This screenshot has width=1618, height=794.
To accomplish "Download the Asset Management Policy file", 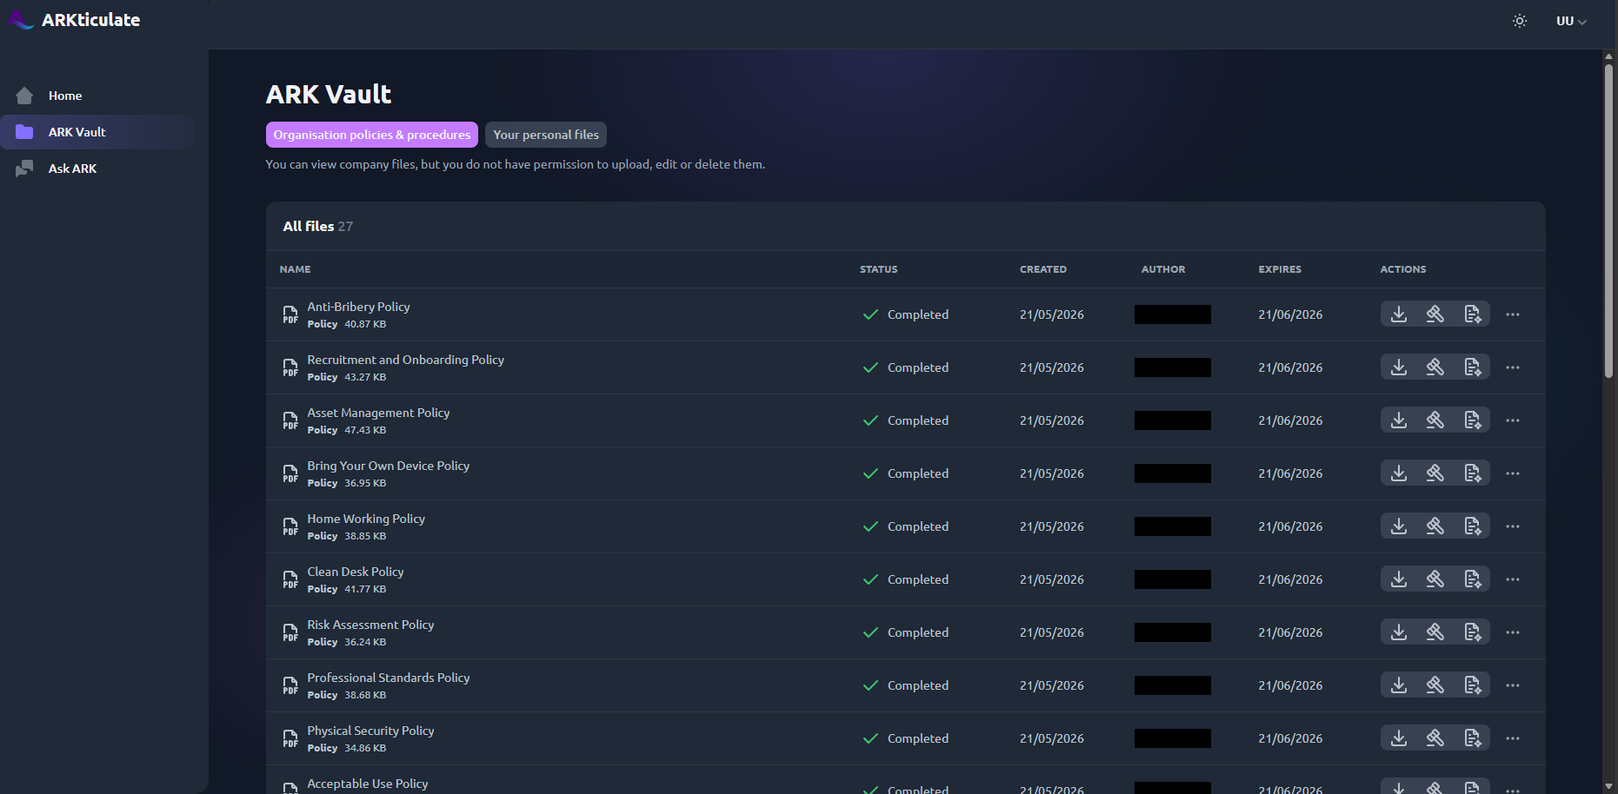I will click(x=1399, y=420).
